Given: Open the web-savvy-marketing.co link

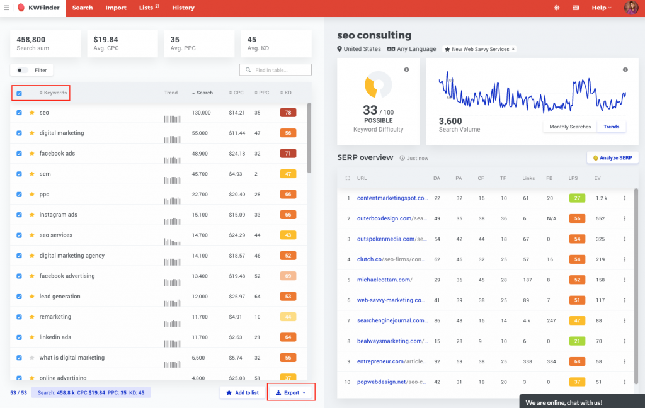Looking at the screenshot, I should (391, 300).
